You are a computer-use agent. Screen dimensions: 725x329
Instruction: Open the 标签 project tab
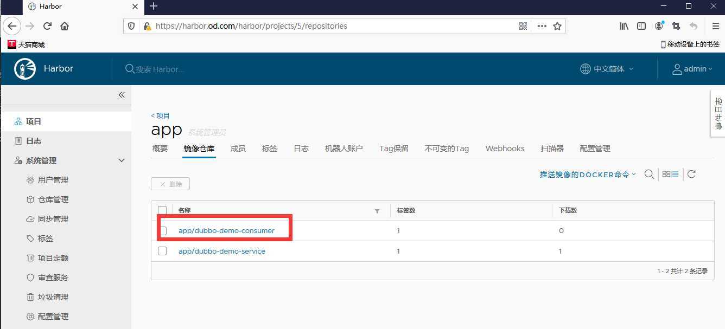pyautogui.click(x=270, y=149)
